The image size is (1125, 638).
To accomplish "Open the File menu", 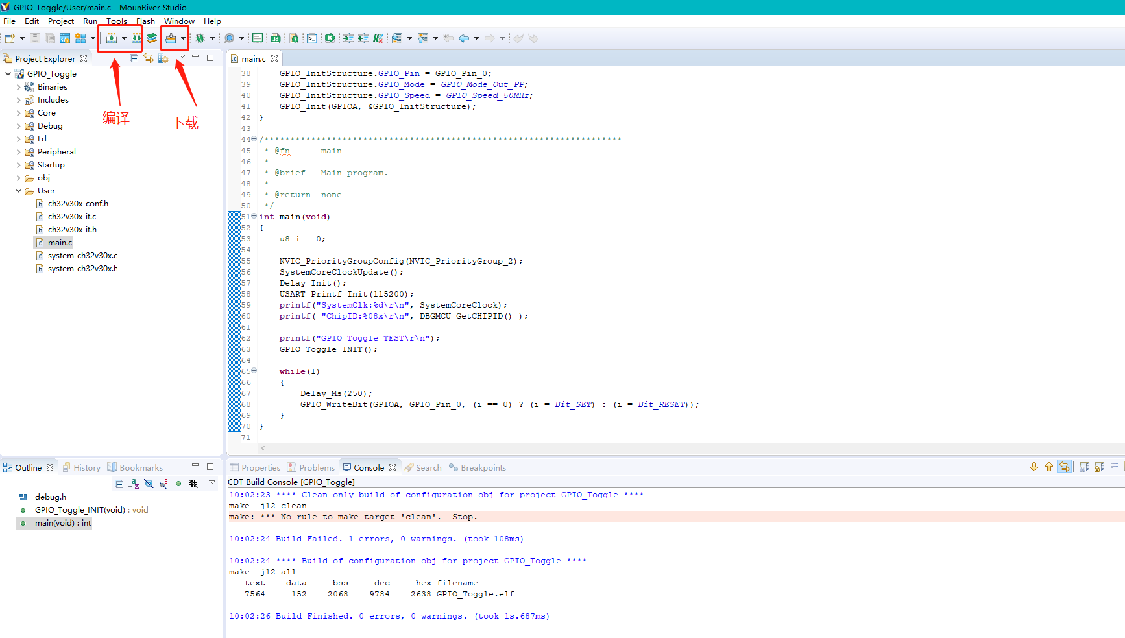I will tap(9, 21).
